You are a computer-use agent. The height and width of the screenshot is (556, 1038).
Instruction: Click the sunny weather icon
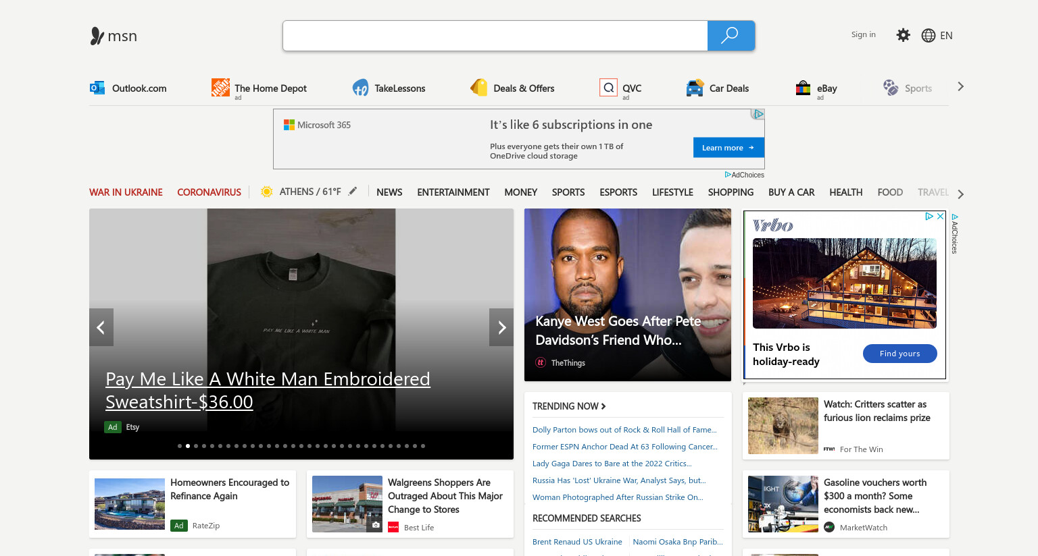click(267, 192)
